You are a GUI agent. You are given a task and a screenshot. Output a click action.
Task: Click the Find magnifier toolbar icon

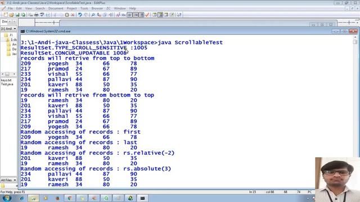click(x=93, y=15)
